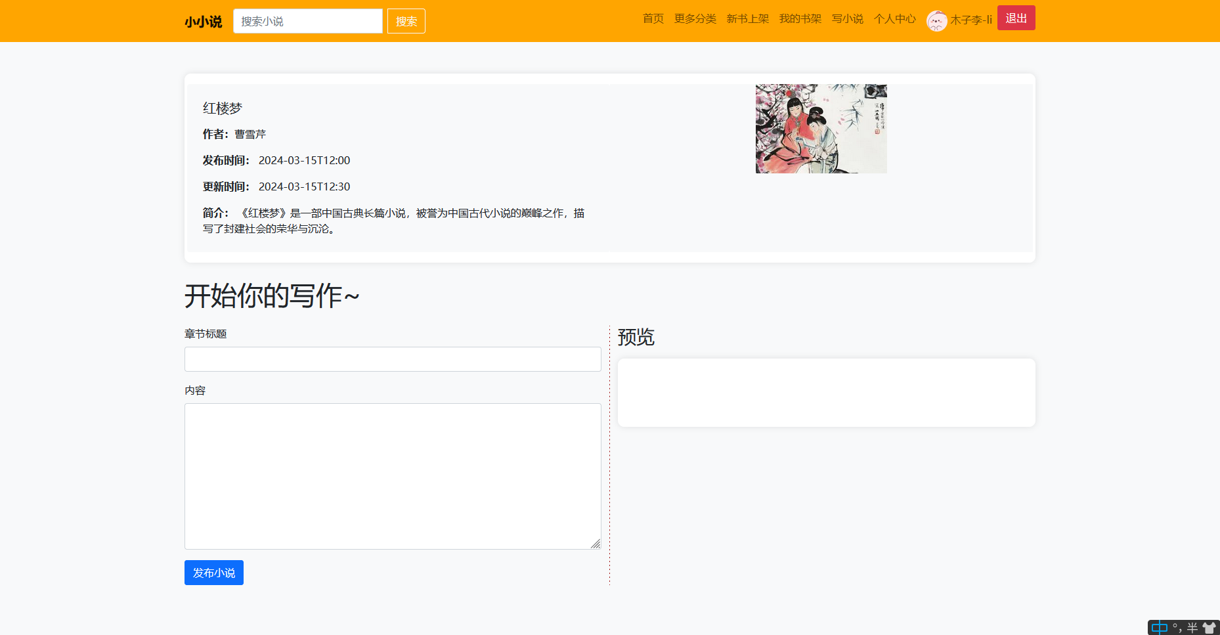Viewport: 1220px width, 635px height.
Task: Click the 搜索小说 search input field
Action: click(x=307, y=21)
